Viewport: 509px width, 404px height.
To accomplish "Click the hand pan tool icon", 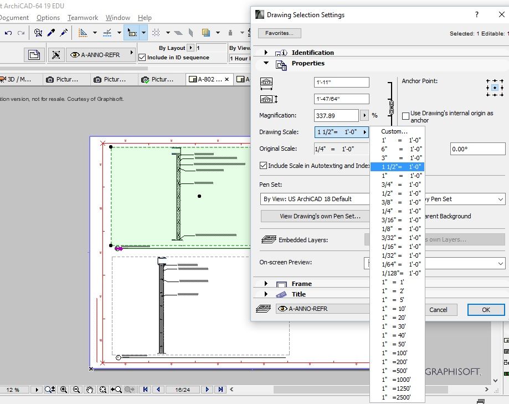I will pyautogui.click(x=90, y=390).
